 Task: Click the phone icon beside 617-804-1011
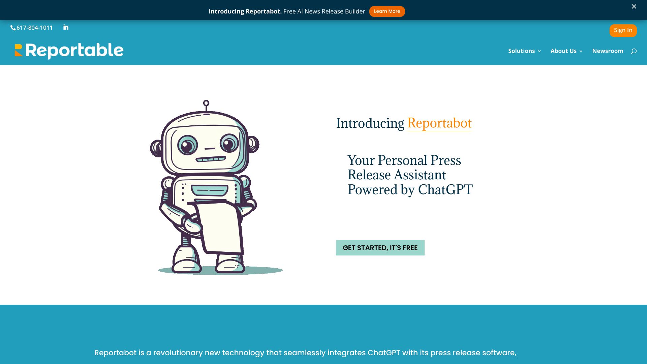point(13,28)
